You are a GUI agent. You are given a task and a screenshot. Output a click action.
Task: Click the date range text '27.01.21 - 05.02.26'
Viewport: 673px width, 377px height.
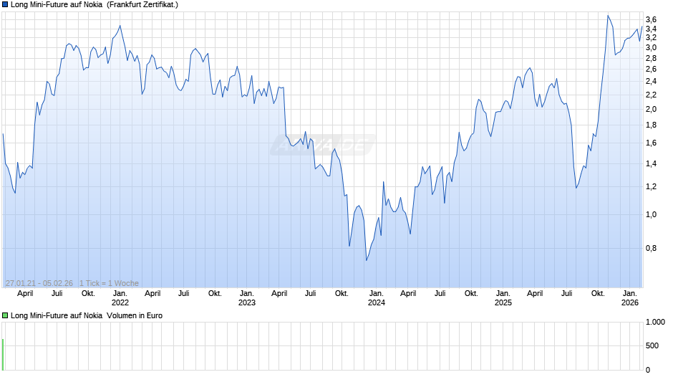pyautogui.click(x=39, y=283)
